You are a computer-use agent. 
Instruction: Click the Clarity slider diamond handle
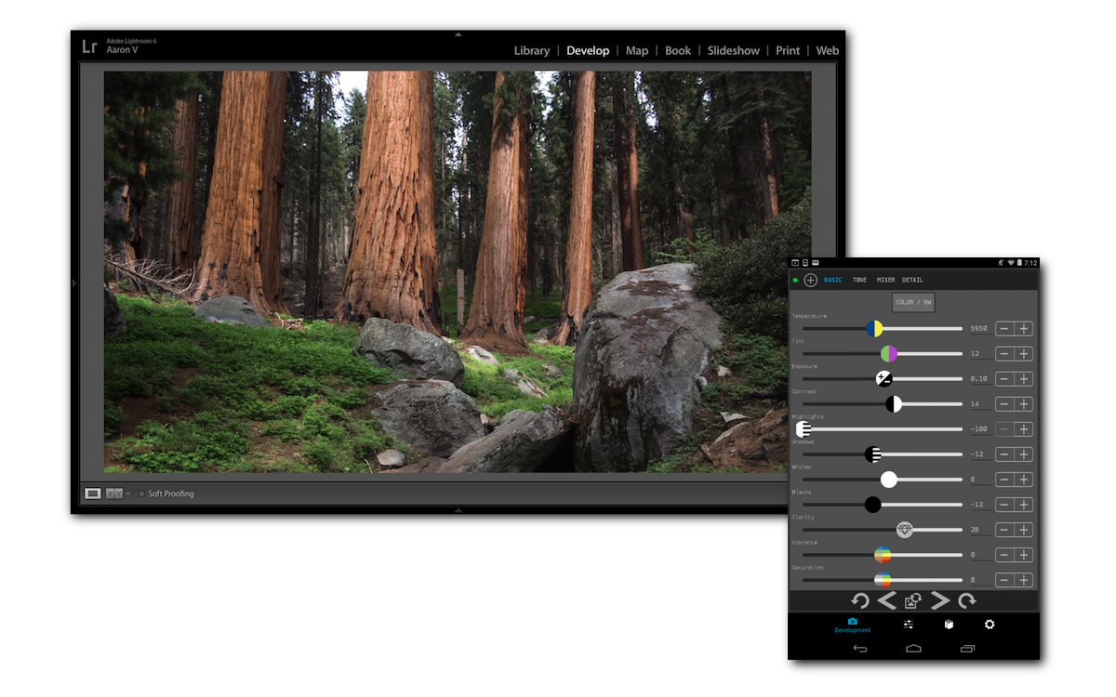(905, 529)
